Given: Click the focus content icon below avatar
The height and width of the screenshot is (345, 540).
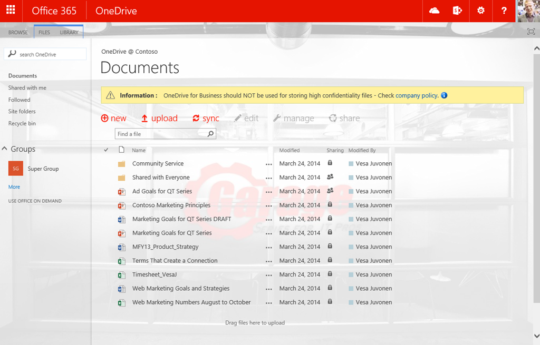Looking at the screenshot, I should point(531,32).
